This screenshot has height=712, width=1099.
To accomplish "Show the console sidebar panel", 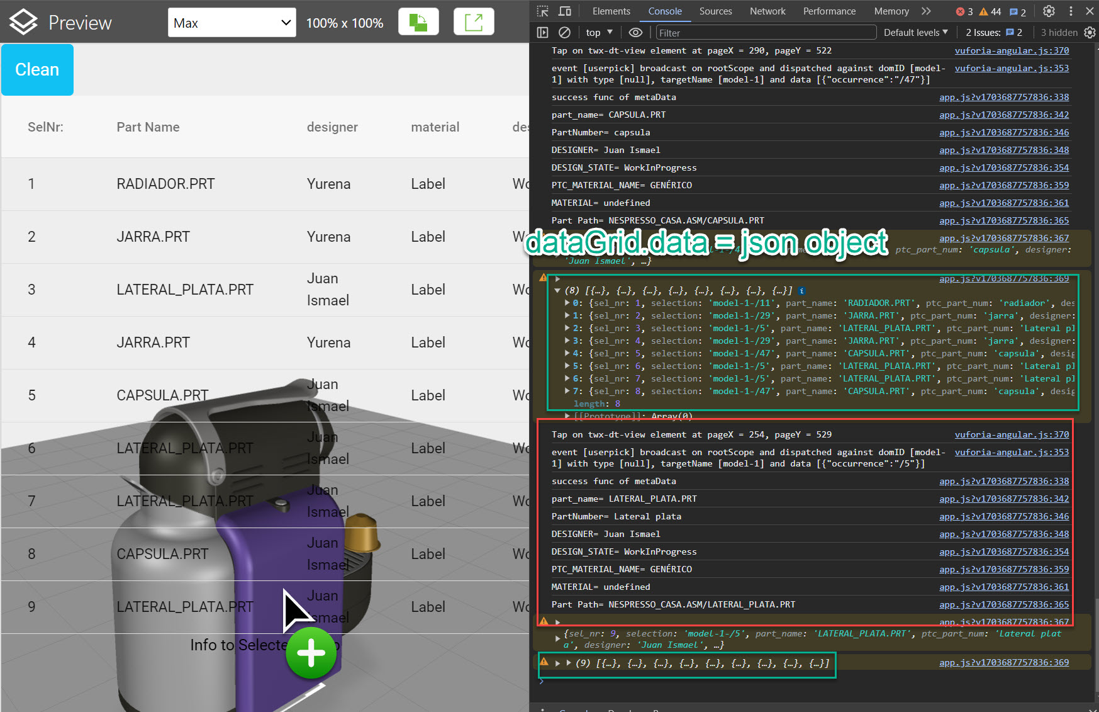I will pos(542,33).
